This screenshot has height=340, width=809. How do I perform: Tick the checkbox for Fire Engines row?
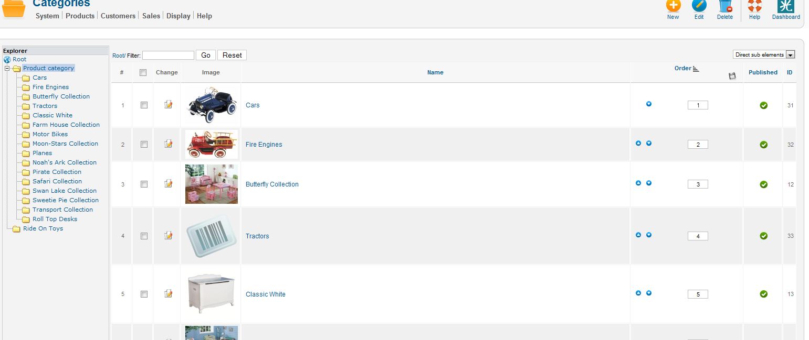[144, 145]
